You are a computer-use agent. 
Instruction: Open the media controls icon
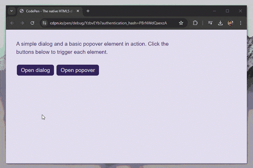(x=210, y=23)
